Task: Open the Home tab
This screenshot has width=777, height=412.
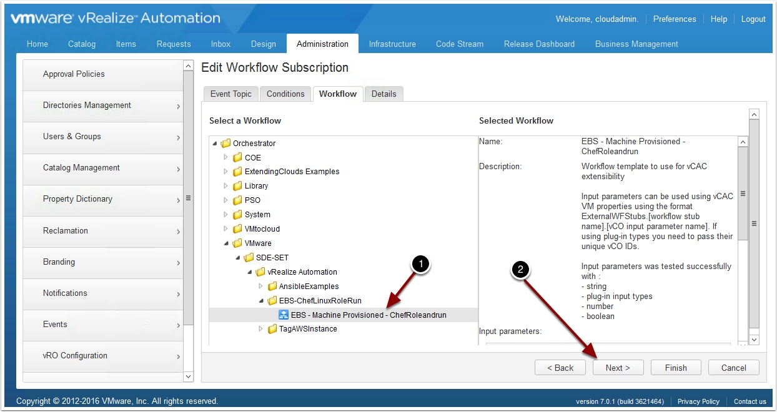Action: tap(37, 44)
